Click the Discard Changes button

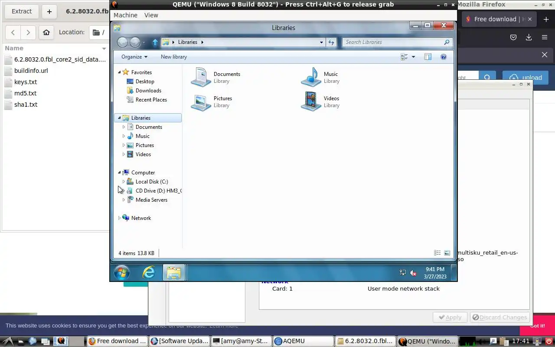(x=500, y=317)
